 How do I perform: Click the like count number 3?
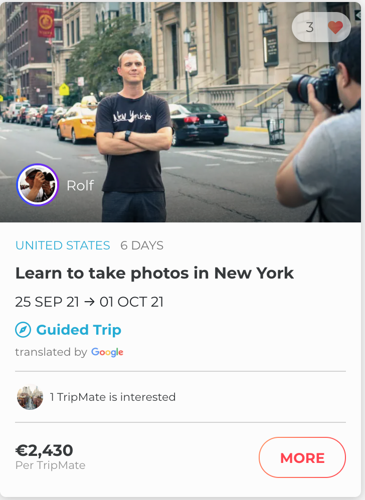(x=309, y=27)
